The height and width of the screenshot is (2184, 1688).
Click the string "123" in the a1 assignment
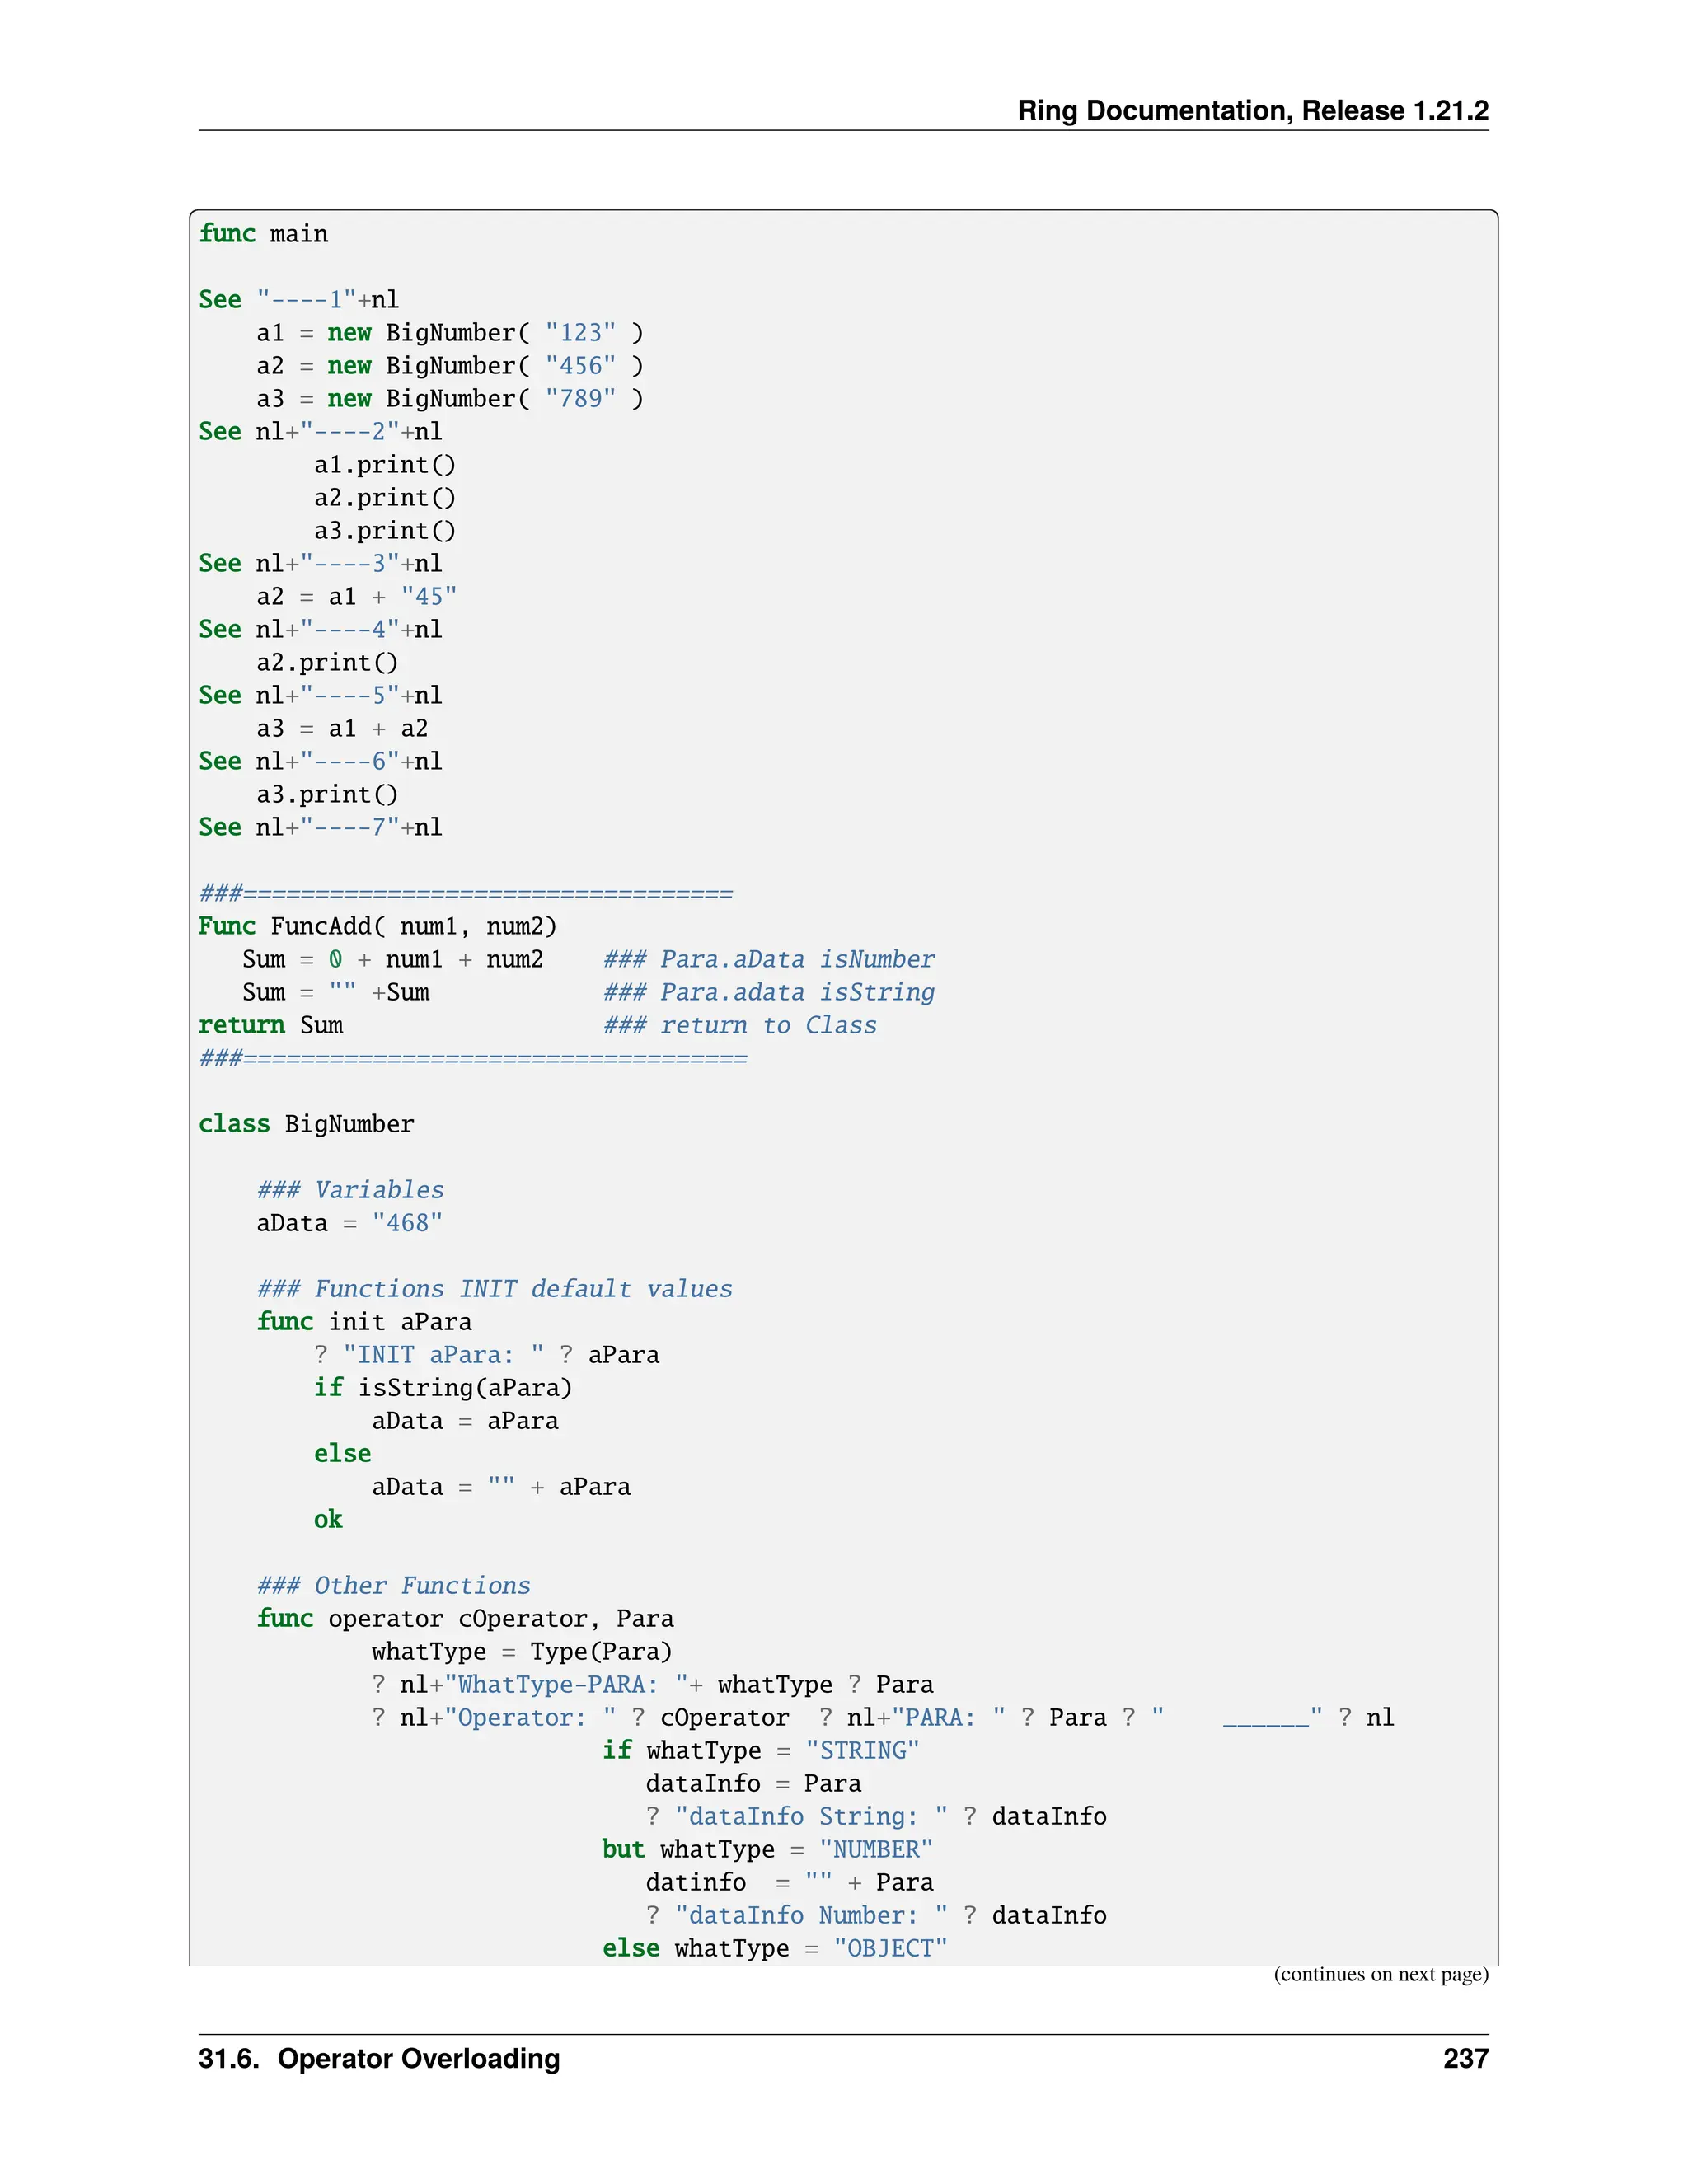pos(580,333)
